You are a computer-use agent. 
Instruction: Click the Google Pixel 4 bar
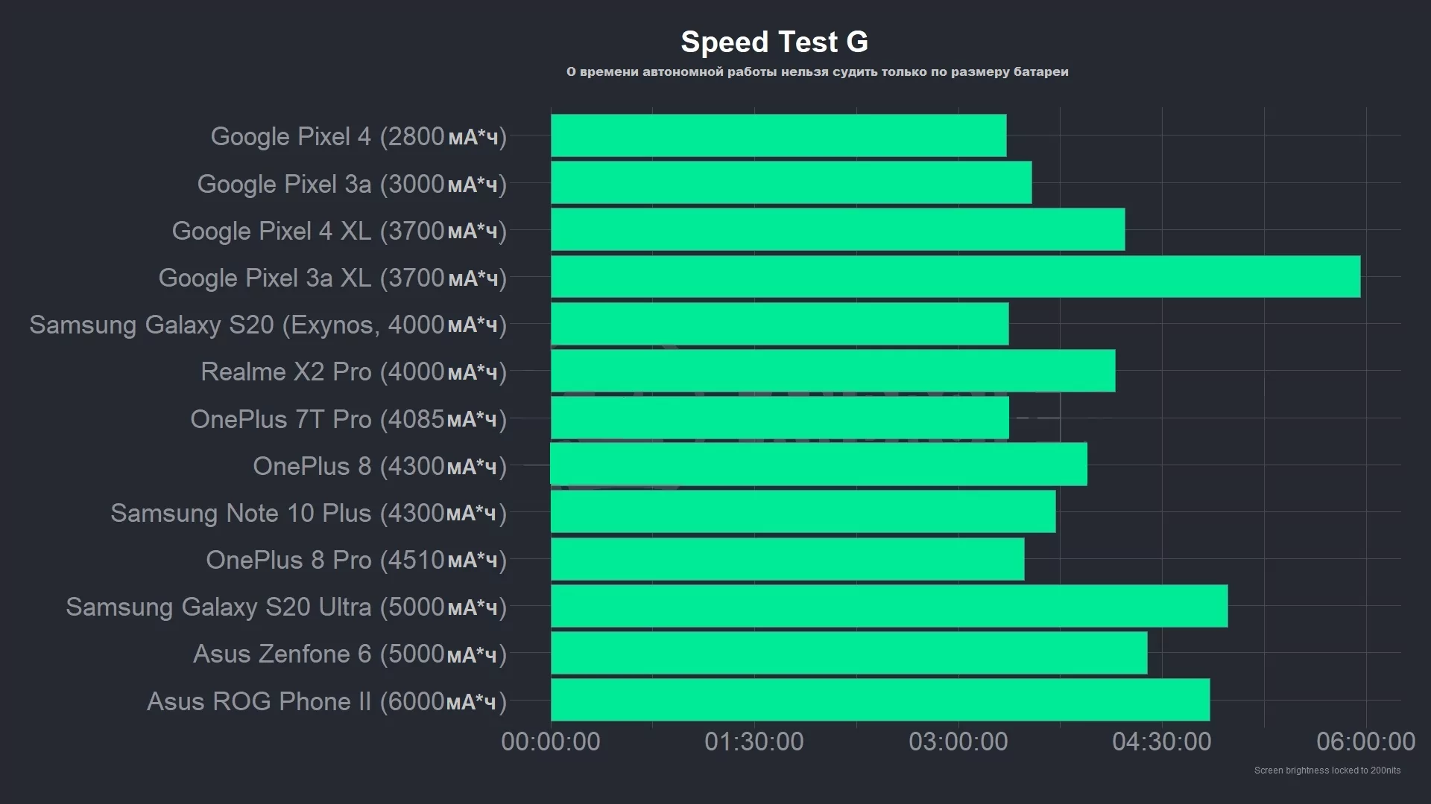(779, 135)
